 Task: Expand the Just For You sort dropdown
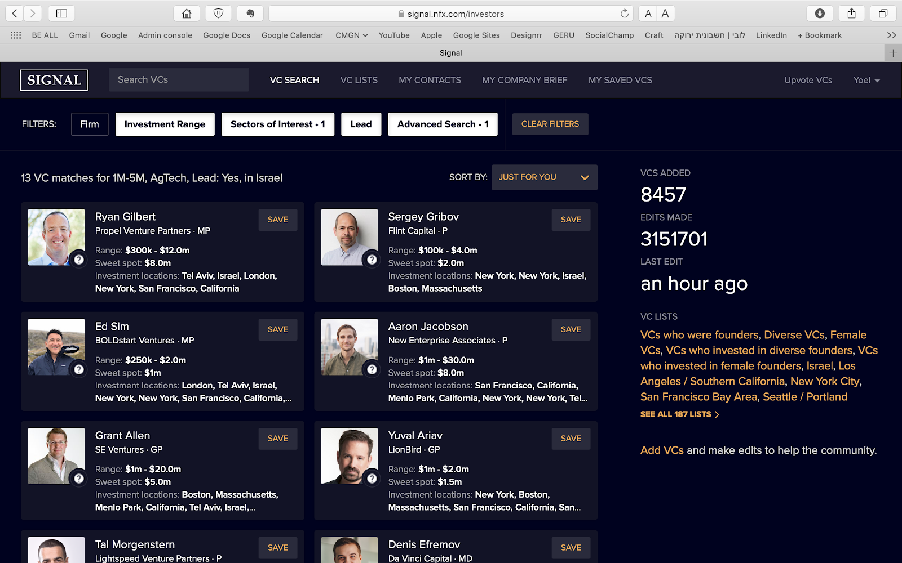click(544, 177)
